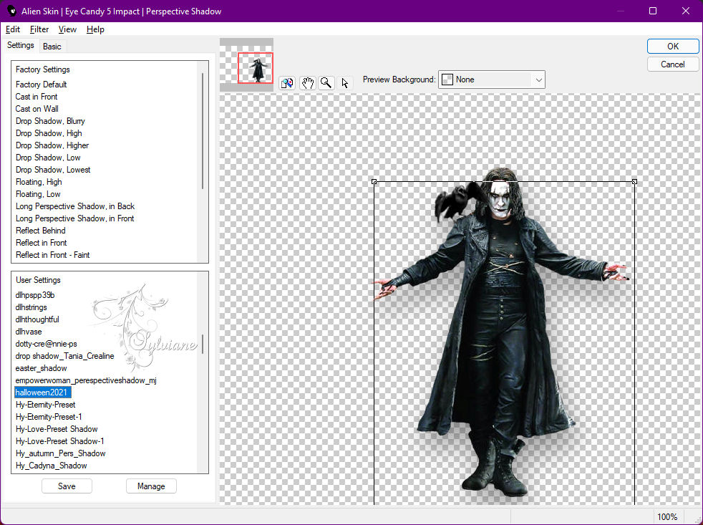Select the Hy_autumn_Pers_Shadow user setting
The width and height of the screenshot is (703, 525).
click(x=61, y=453)
